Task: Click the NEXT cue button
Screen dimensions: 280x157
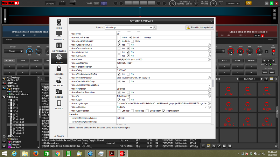Action: coord(272,73)
